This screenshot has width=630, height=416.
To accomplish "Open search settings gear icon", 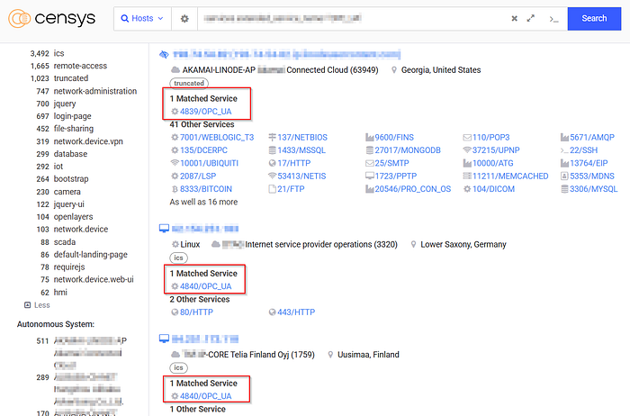I will click(184, 19).
